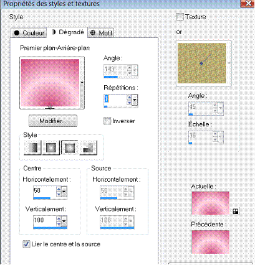Increase Centre Verticalement with up arrow

pos(59,219)
